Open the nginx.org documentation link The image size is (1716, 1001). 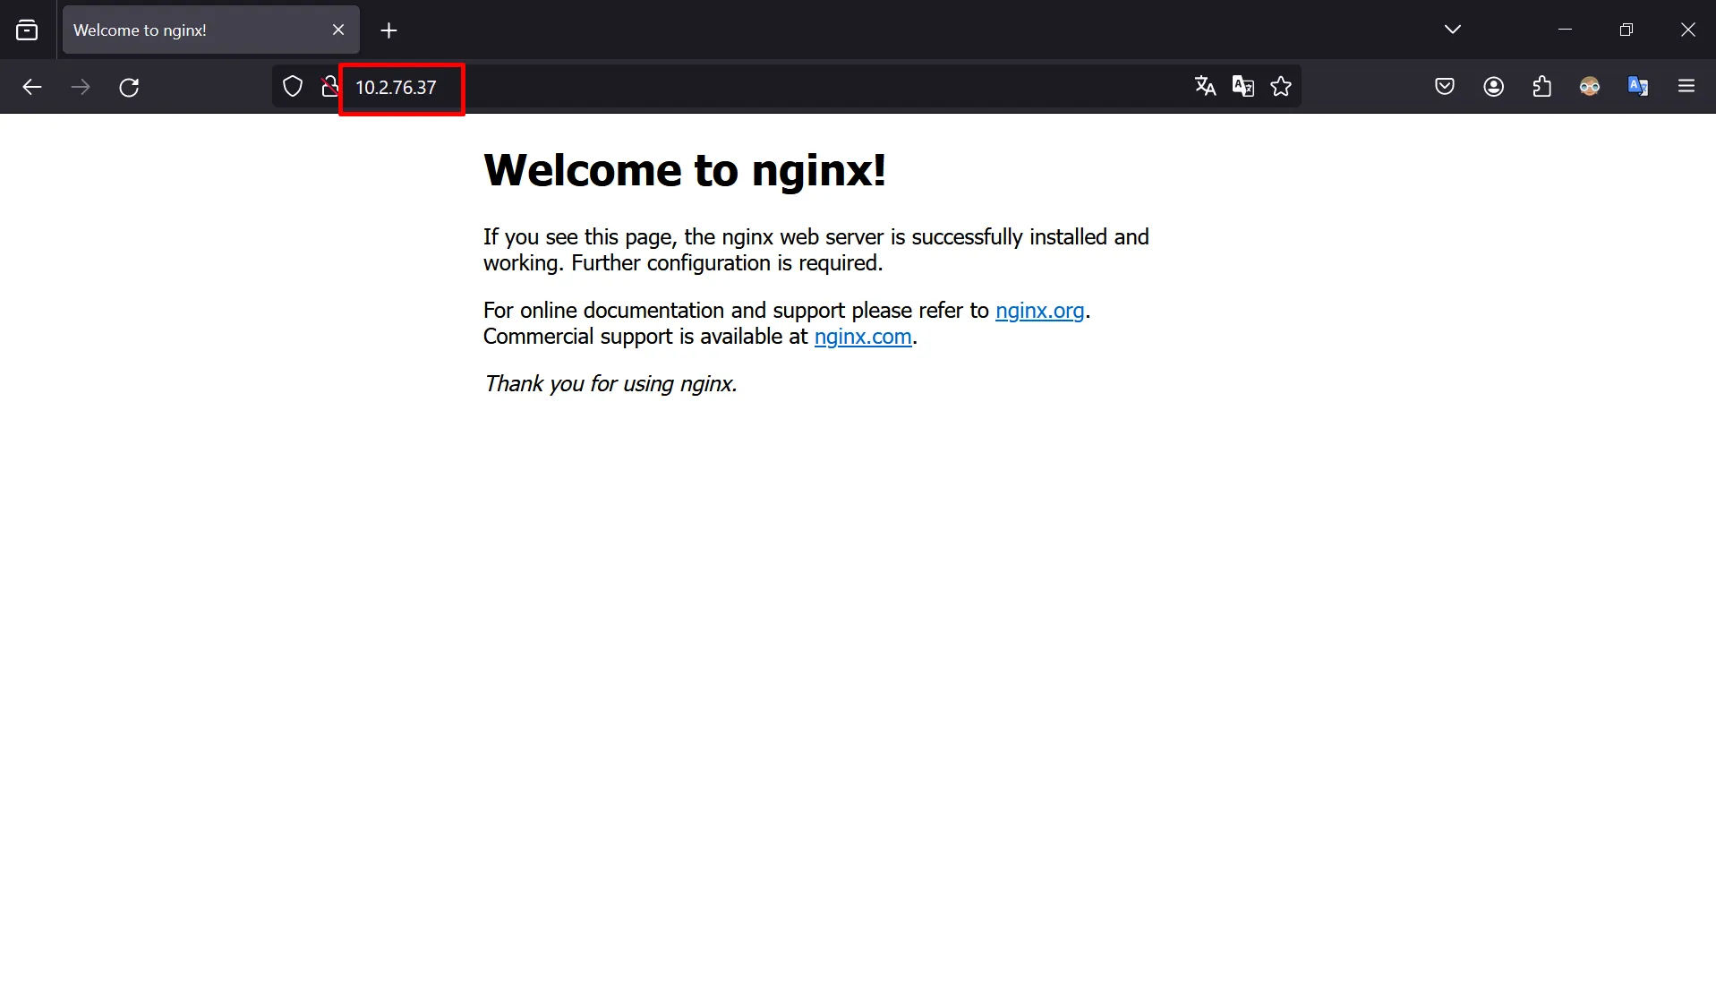coord(1039,311)
